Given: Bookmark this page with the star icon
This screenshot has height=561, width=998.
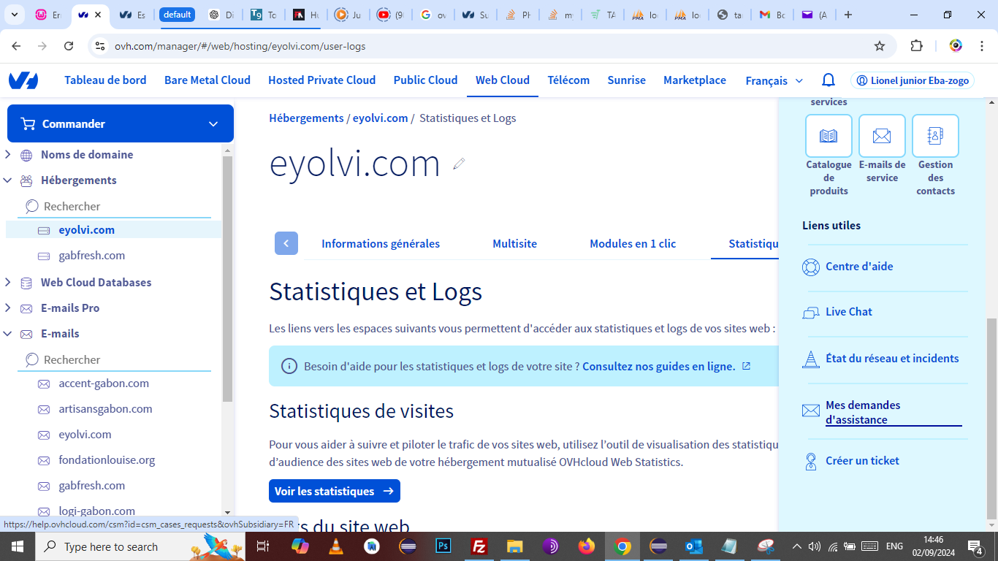Looking at the screenshot, I should [x=880, y=46].
